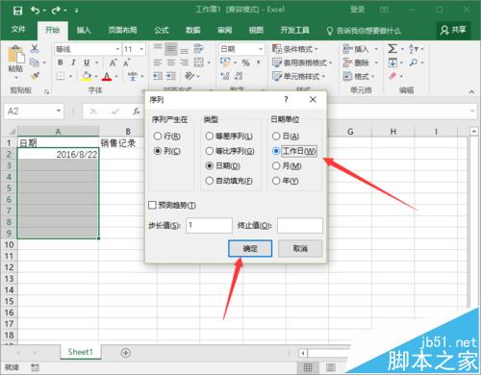The height and width of the screenshot is (375, 481).
Task: Select 行(R) rows radio option
Action: click(x=167, y=137)
